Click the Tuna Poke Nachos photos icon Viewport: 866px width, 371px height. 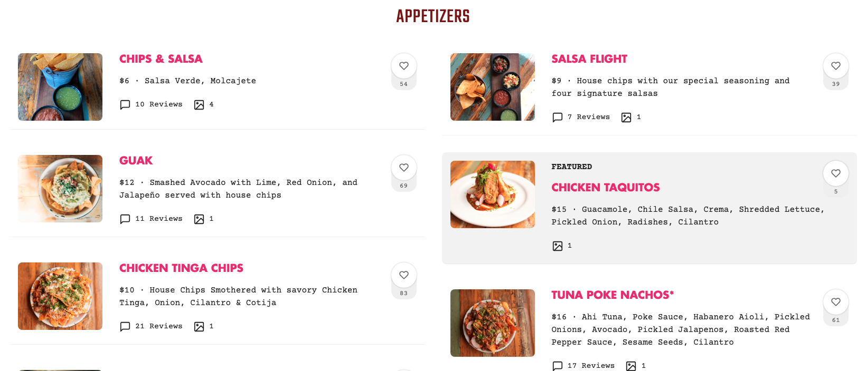tap(631, 366)
